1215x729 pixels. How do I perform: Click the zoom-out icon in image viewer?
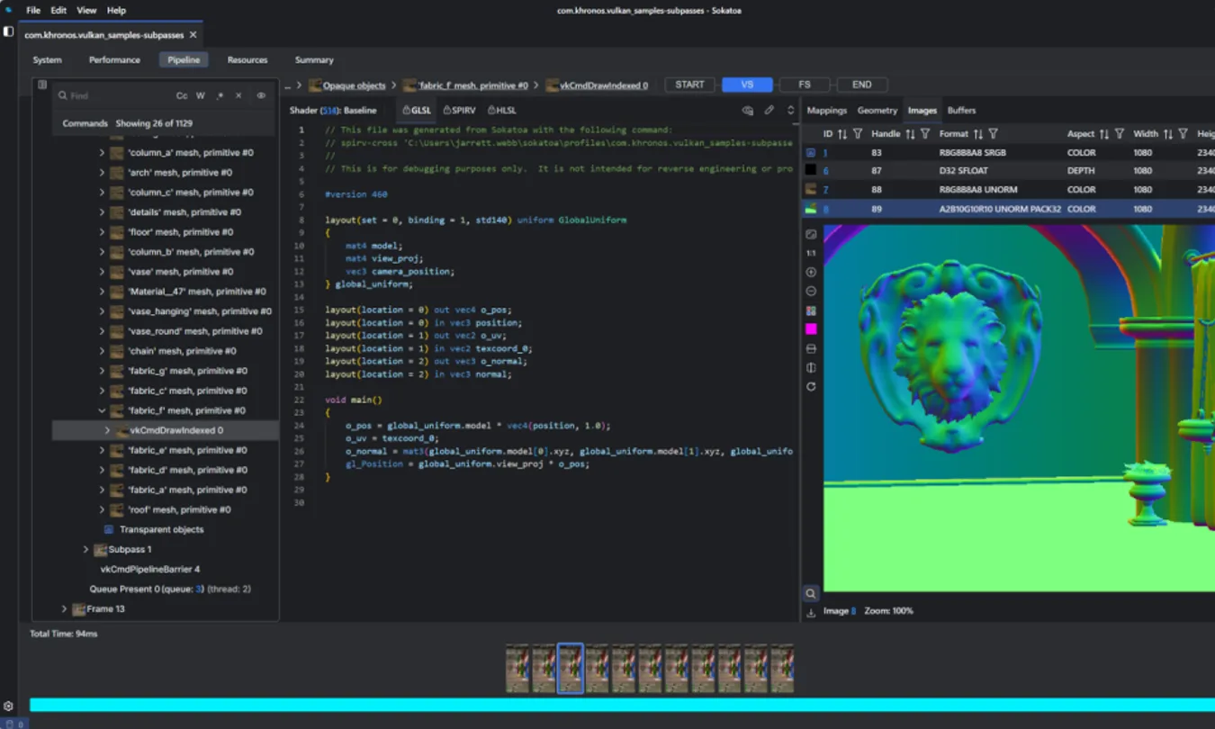tap(811, 292)
